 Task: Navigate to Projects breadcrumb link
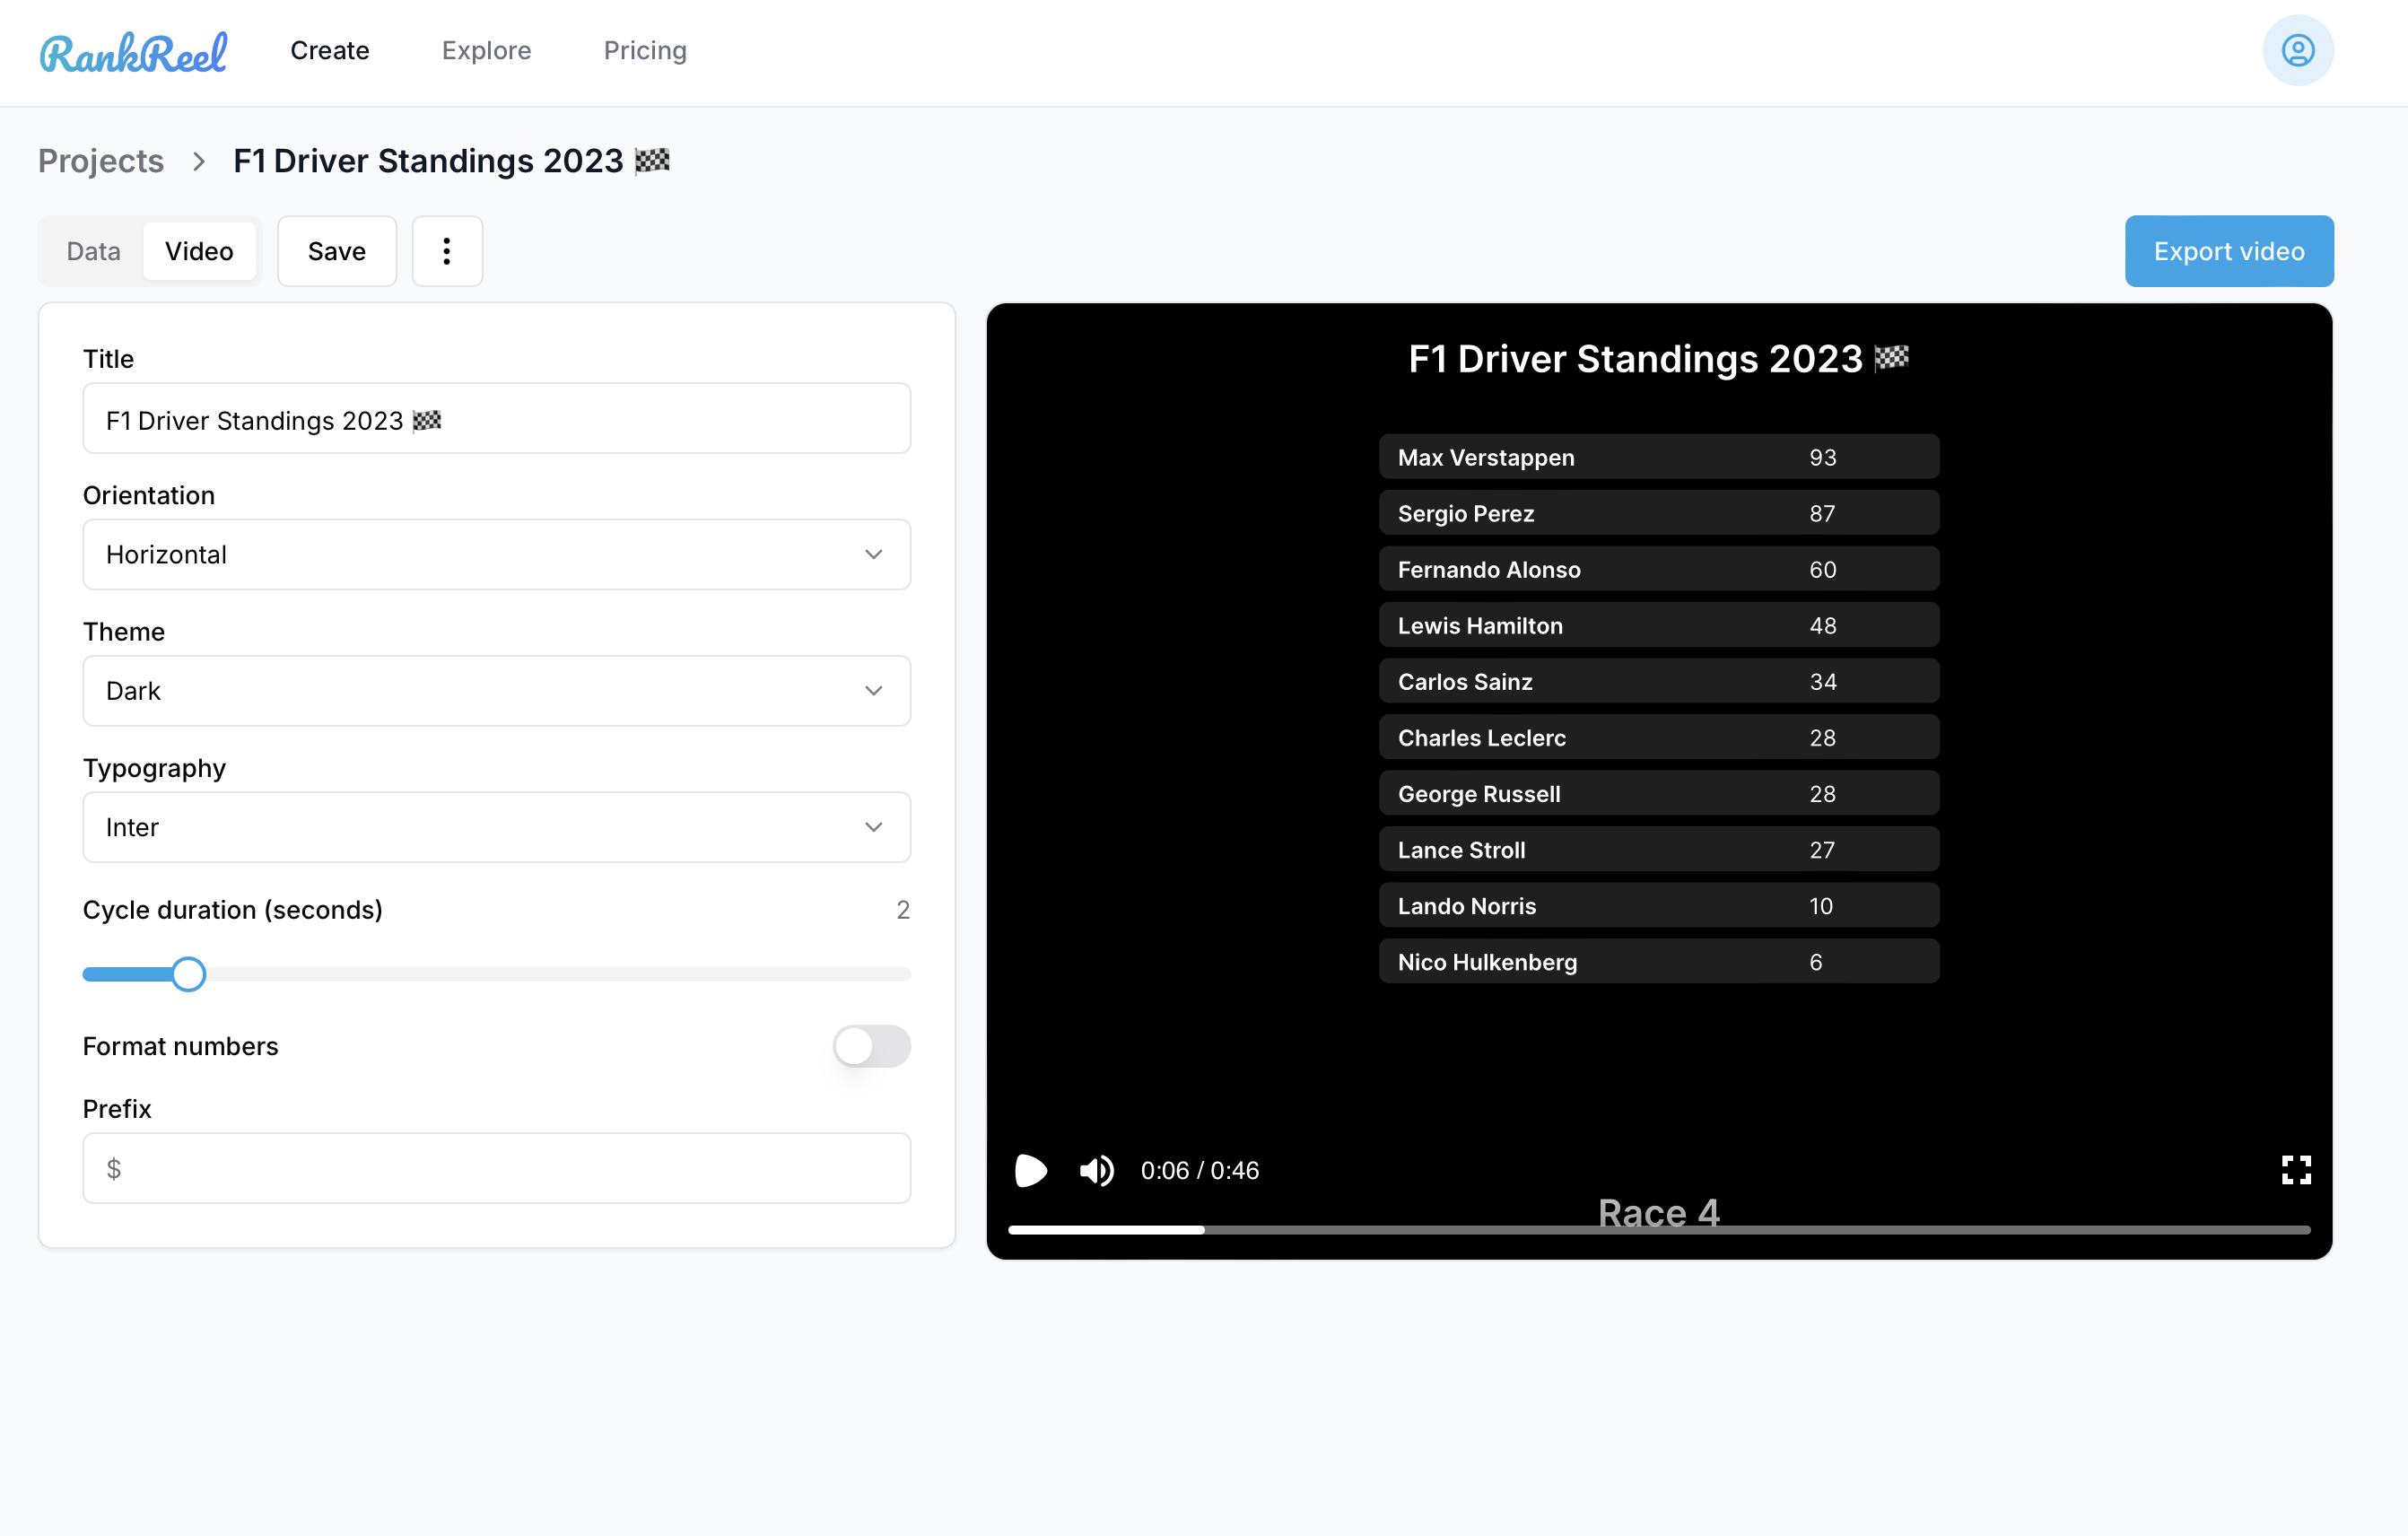(101, 161)
